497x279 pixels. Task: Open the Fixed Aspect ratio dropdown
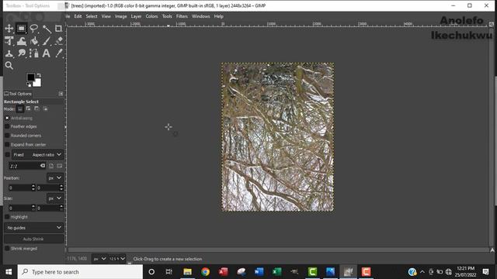37,155
